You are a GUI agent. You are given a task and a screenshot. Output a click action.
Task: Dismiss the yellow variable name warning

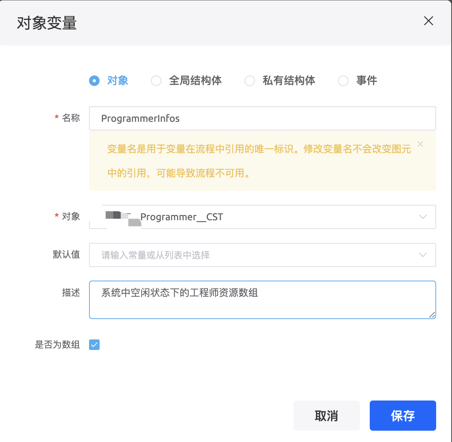420,144
